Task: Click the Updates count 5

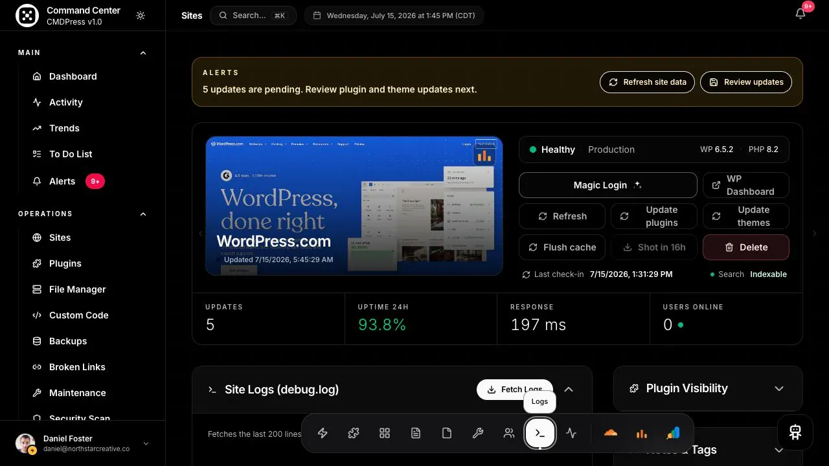Action: pyautogui.click(x=210, y=325)
